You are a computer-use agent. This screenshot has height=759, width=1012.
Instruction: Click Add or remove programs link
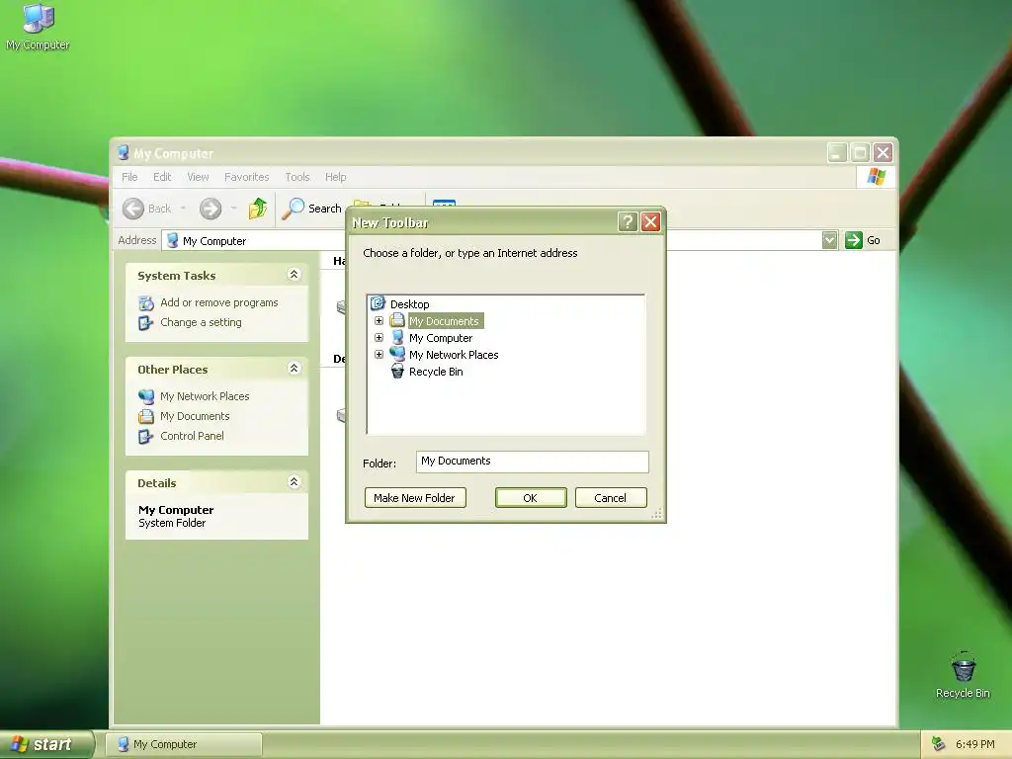click(x=219, y=302)
